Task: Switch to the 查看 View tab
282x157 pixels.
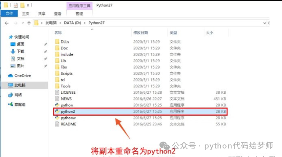Action: [57, 14]
